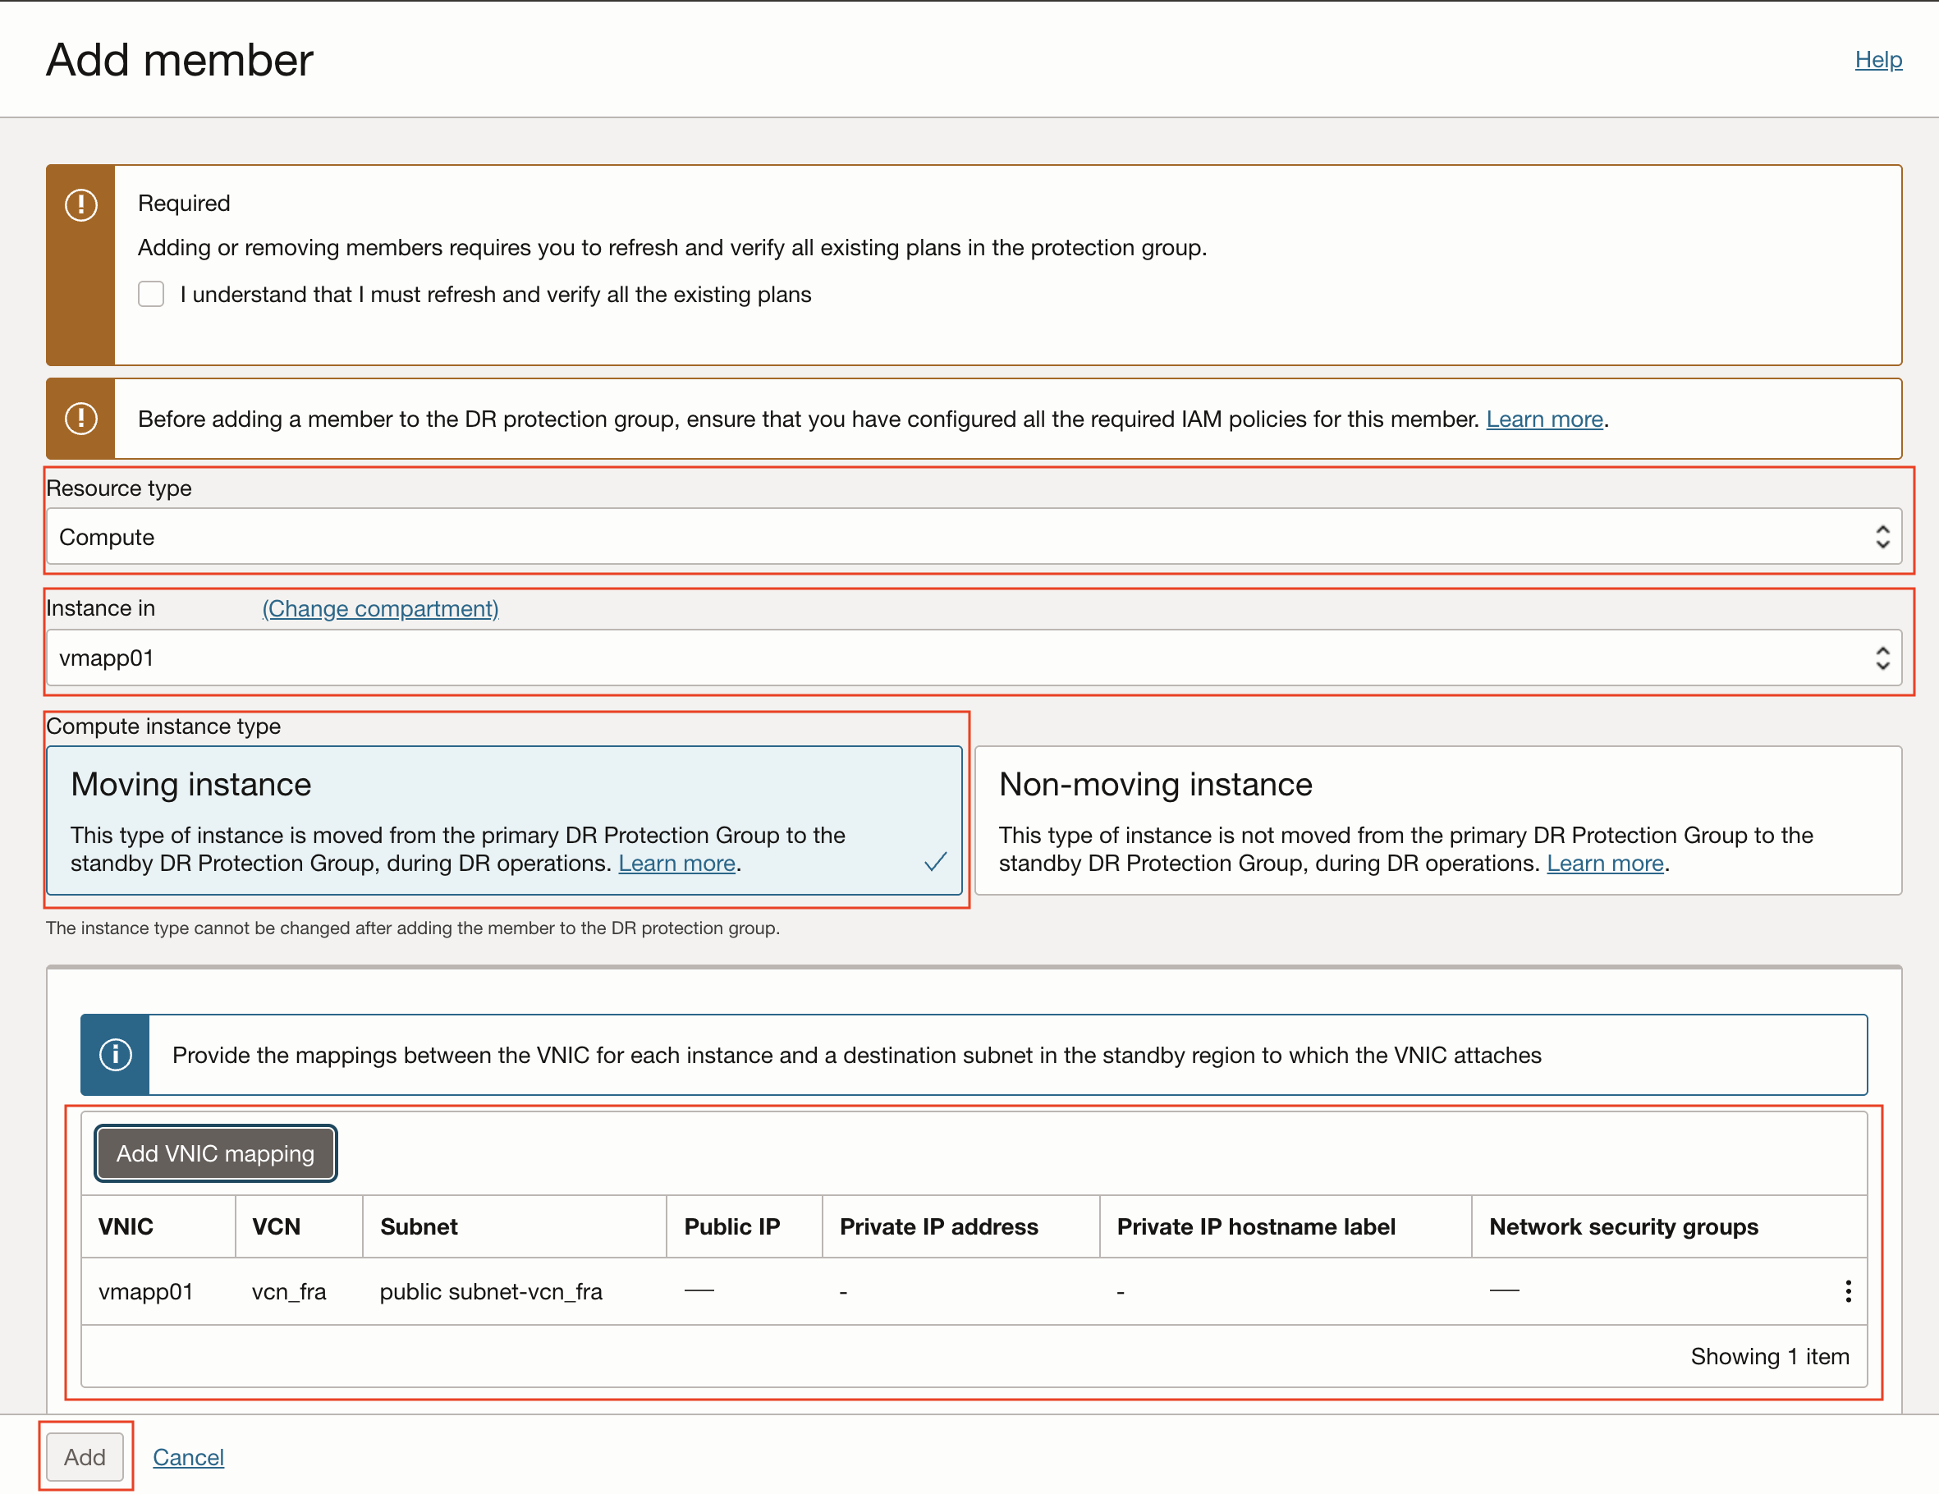Click the Add button at bottom
Viewport: 1939px width, 1494px height.
tap(85, 1457)
